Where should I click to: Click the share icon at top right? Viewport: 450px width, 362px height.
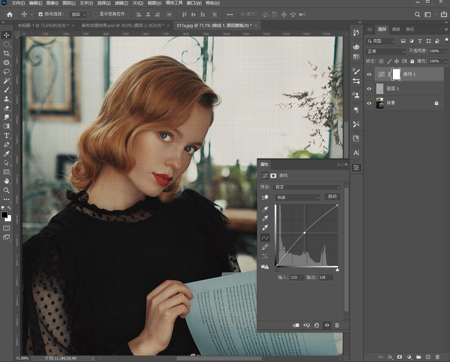pyautogui.click(x=444, y=14)
